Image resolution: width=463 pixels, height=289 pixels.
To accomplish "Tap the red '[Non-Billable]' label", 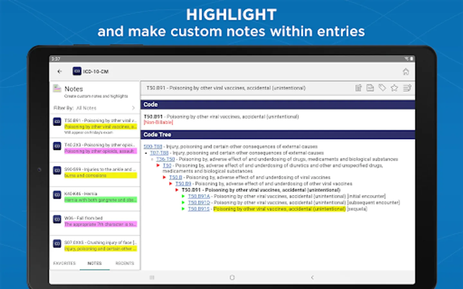I will pyautogui.click(x=158, y=122).
